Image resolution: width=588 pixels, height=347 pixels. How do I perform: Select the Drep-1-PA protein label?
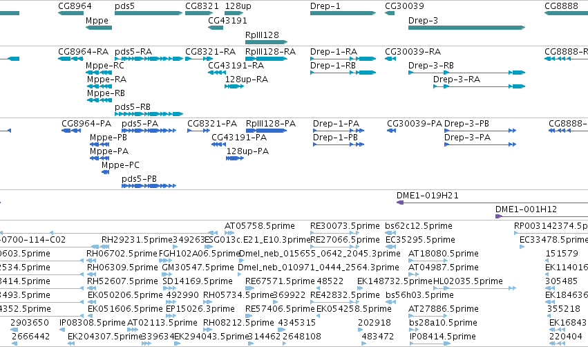[336, 124]
